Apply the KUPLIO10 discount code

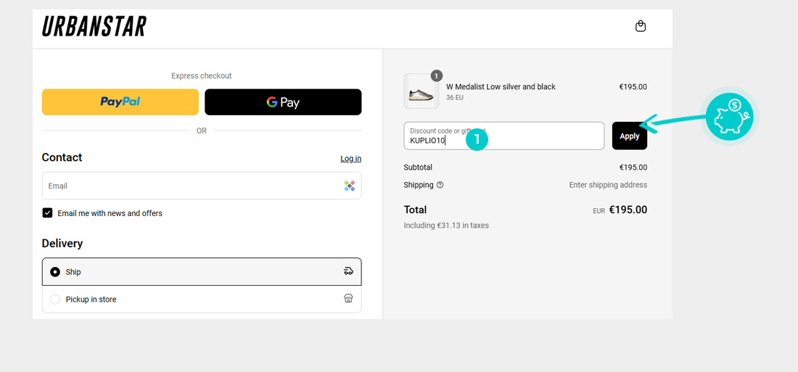[x=629, y=136]
